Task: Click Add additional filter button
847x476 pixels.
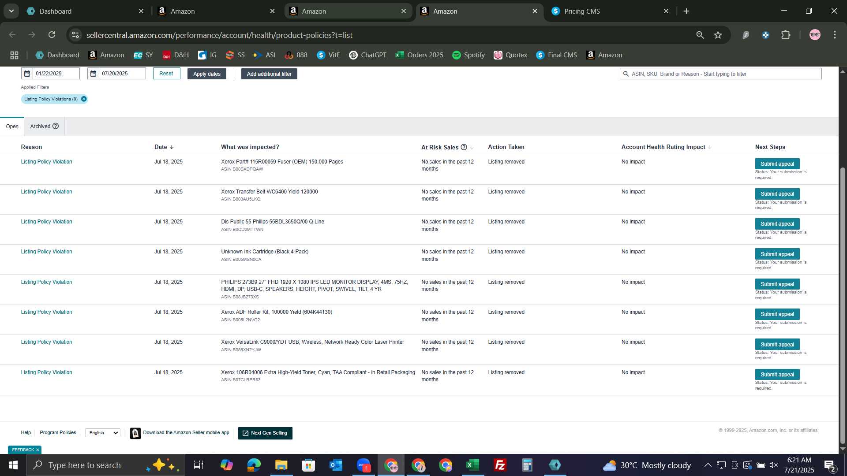Action: point(269,74)
